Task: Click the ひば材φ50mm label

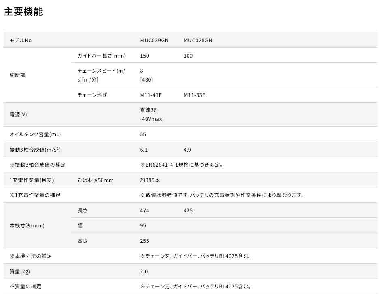Action: click(96, 180)
